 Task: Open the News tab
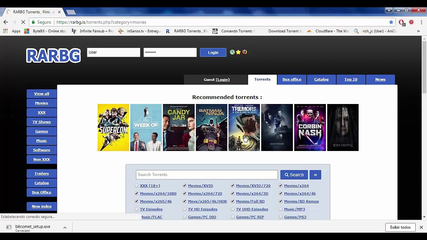(x=380, y=79)
